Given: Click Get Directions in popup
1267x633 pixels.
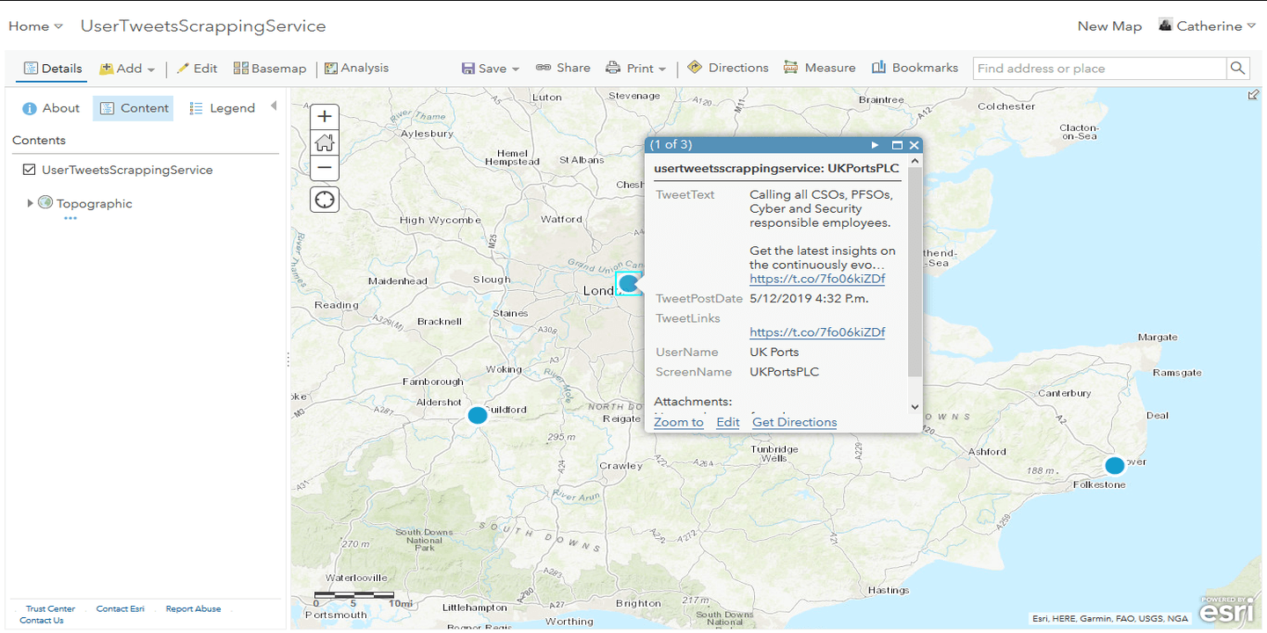Looking at the screenshot, I should click(x=795, y=422).
